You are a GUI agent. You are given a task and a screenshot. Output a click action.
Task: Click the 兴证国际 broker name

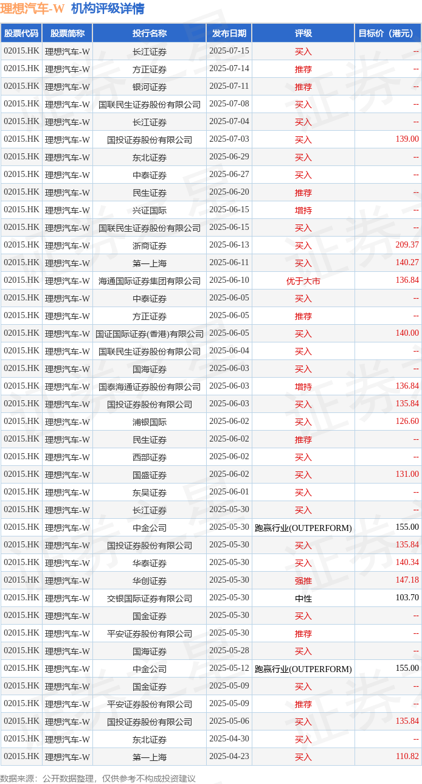pyautogui.click(x=150, y=210)
